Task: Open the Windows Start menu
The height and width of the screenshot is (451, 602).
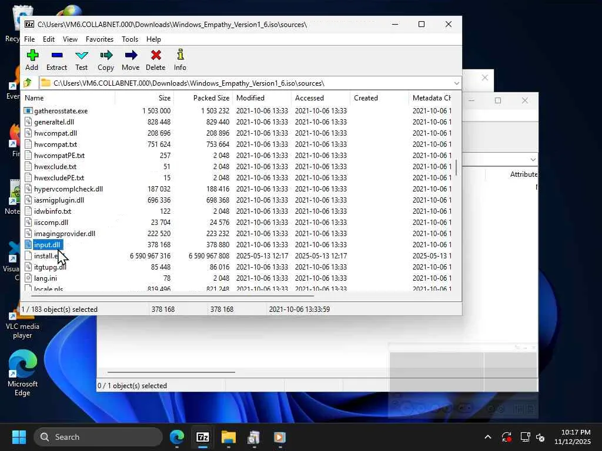Action: click(x=19, y=437)
